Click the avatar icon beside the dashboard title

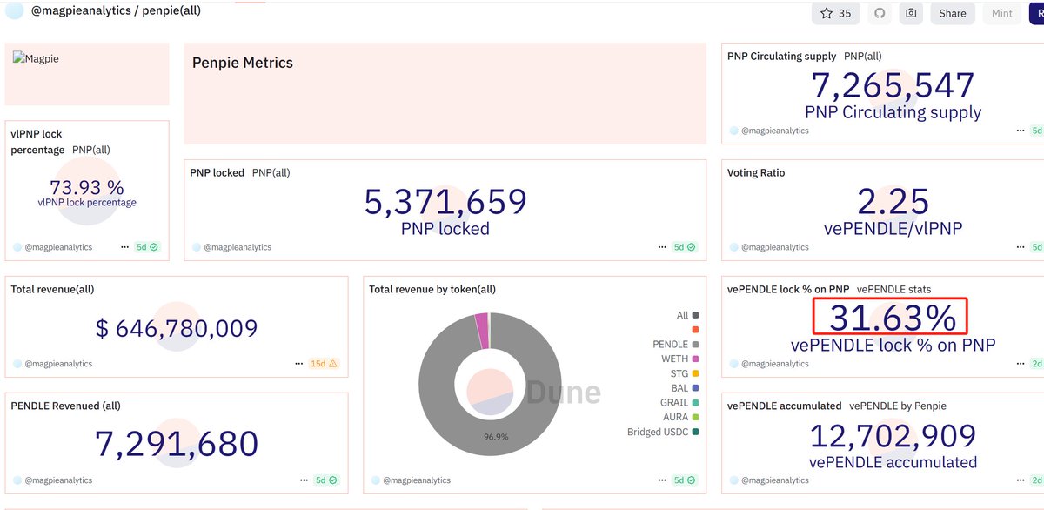click(15, 11)
